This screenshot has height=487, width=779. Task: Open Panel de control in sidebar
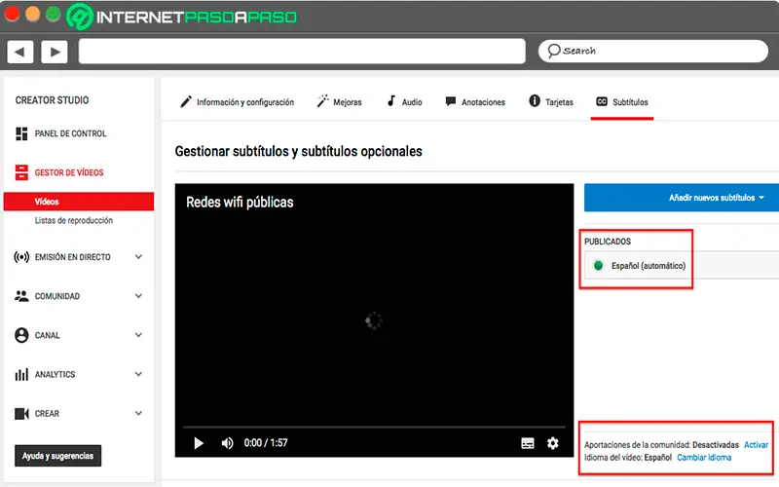70,133
